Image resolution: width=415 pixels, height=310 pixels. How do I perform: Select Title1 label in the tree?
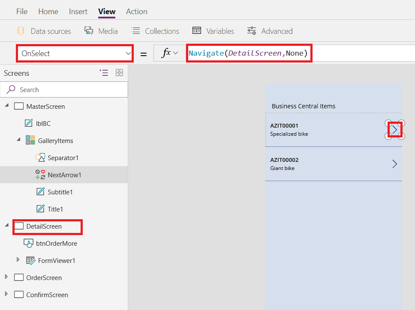55,209
